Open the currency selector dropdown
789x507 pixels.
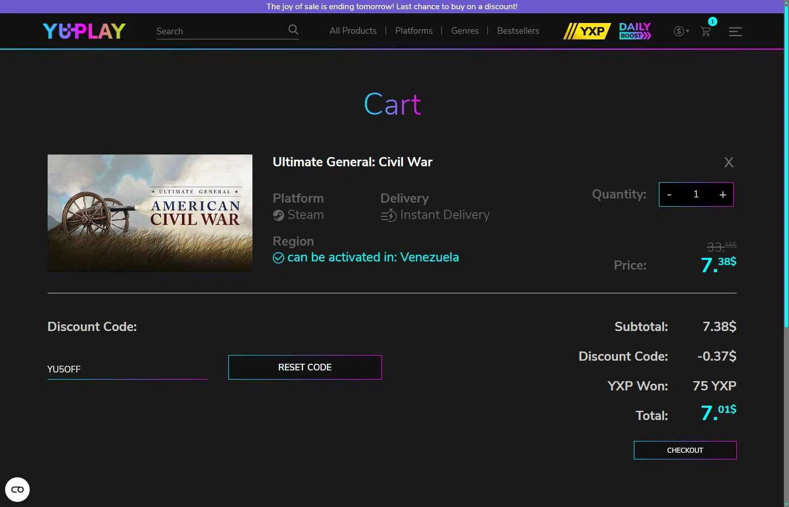click(681, 31)
